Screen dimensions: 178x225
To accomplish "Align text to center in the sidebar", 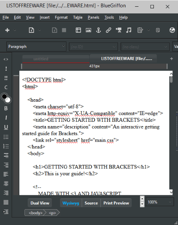I will 6,183.
